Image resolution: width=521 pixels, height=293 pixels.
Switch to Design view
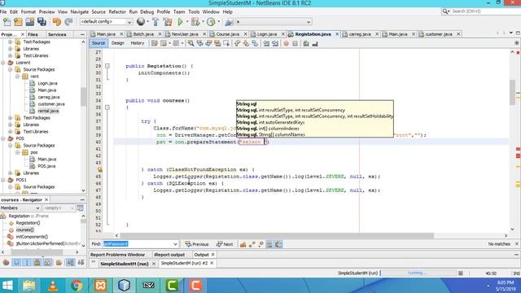click(x=117, y=43)
